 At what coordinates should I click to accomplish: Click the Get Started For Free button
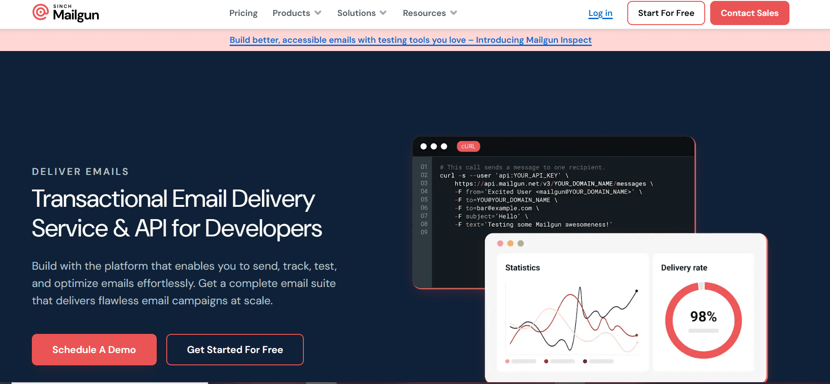click(x=235, y=349)
